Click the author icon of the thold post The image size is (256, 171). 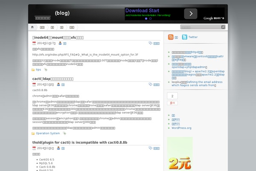coord(58,148)
